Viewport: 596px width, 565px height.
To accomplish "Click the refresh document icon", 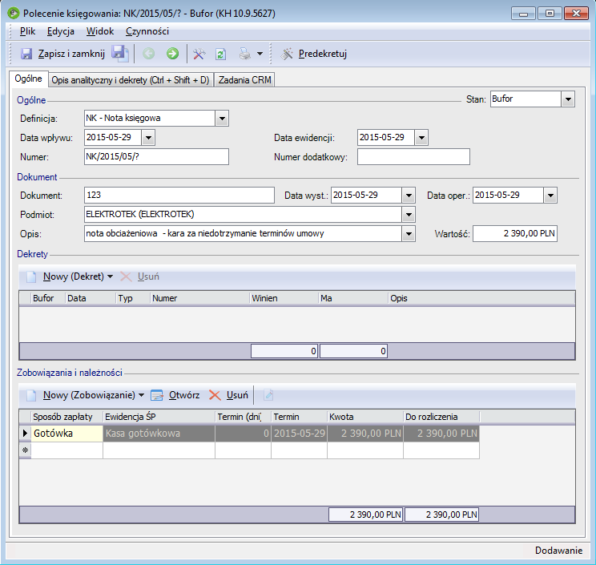I will [221, 54].
